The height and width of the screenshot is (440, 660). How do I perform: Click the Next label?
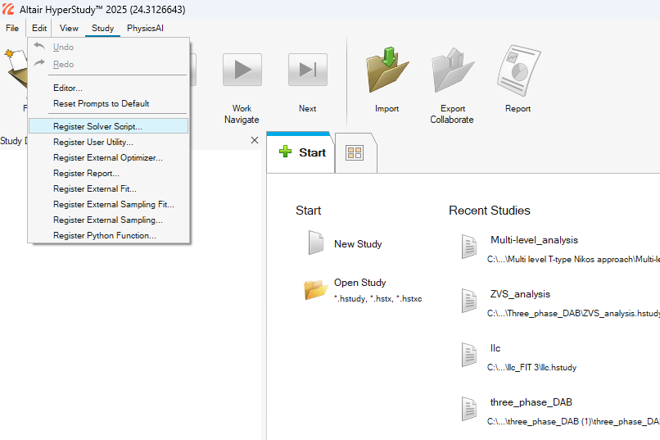[x=308, y=109]
